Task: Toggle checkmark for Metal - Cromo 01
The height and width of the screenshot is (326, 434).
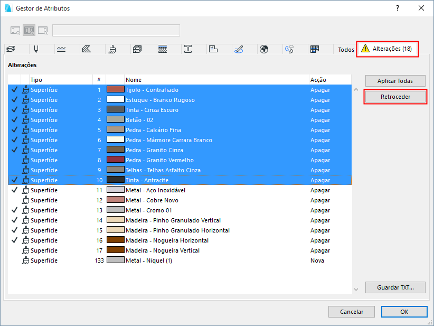Action: pos(14,210)
